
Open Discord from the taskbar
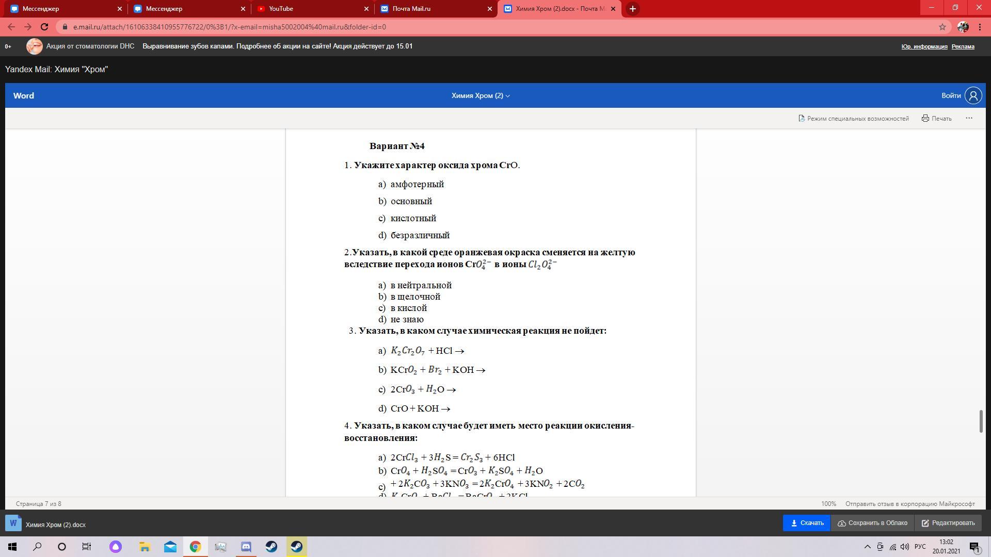tap(246, 547)
